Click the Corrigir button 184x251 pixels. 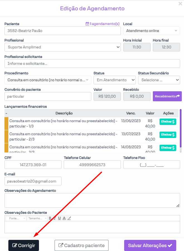point(24,245)
